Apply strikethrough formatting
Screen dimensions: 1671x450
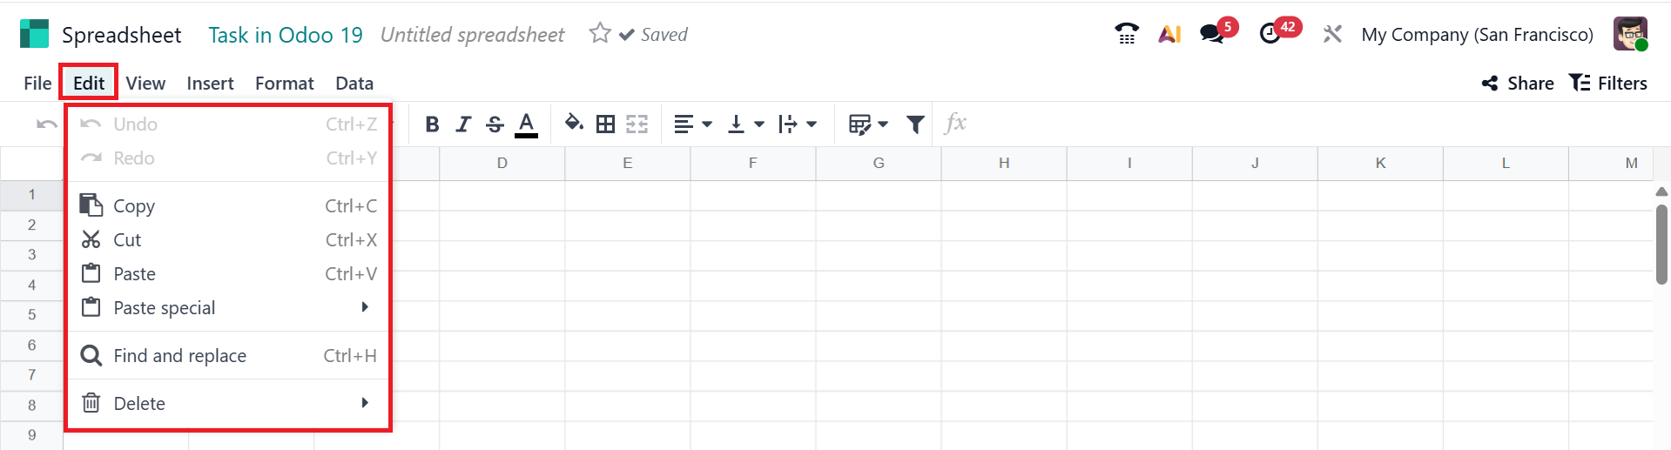tap(495, 124)
